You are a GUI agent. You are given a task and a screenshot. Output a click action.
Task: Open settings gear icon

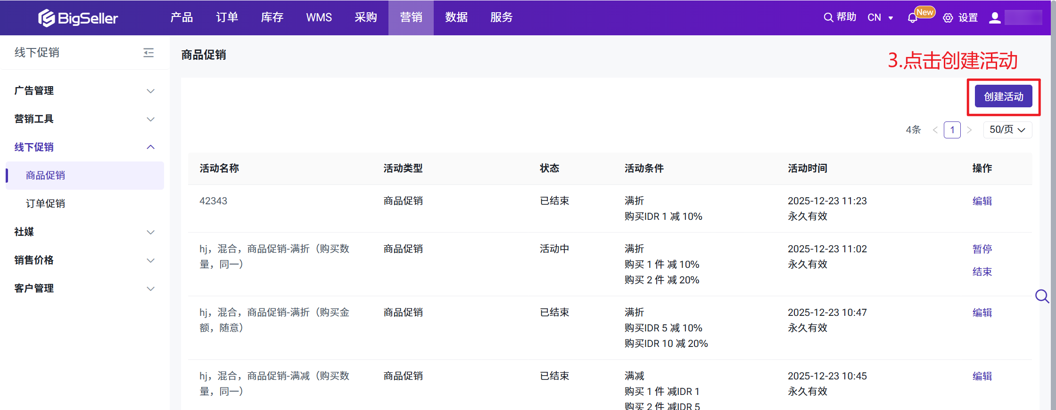948,18
